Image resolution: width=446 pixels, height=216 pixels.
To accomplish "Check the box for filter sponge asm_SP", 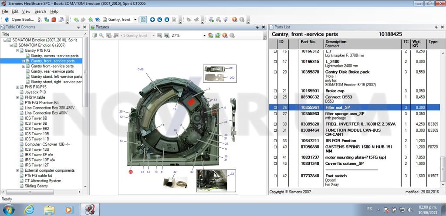I will click(275, 114).
